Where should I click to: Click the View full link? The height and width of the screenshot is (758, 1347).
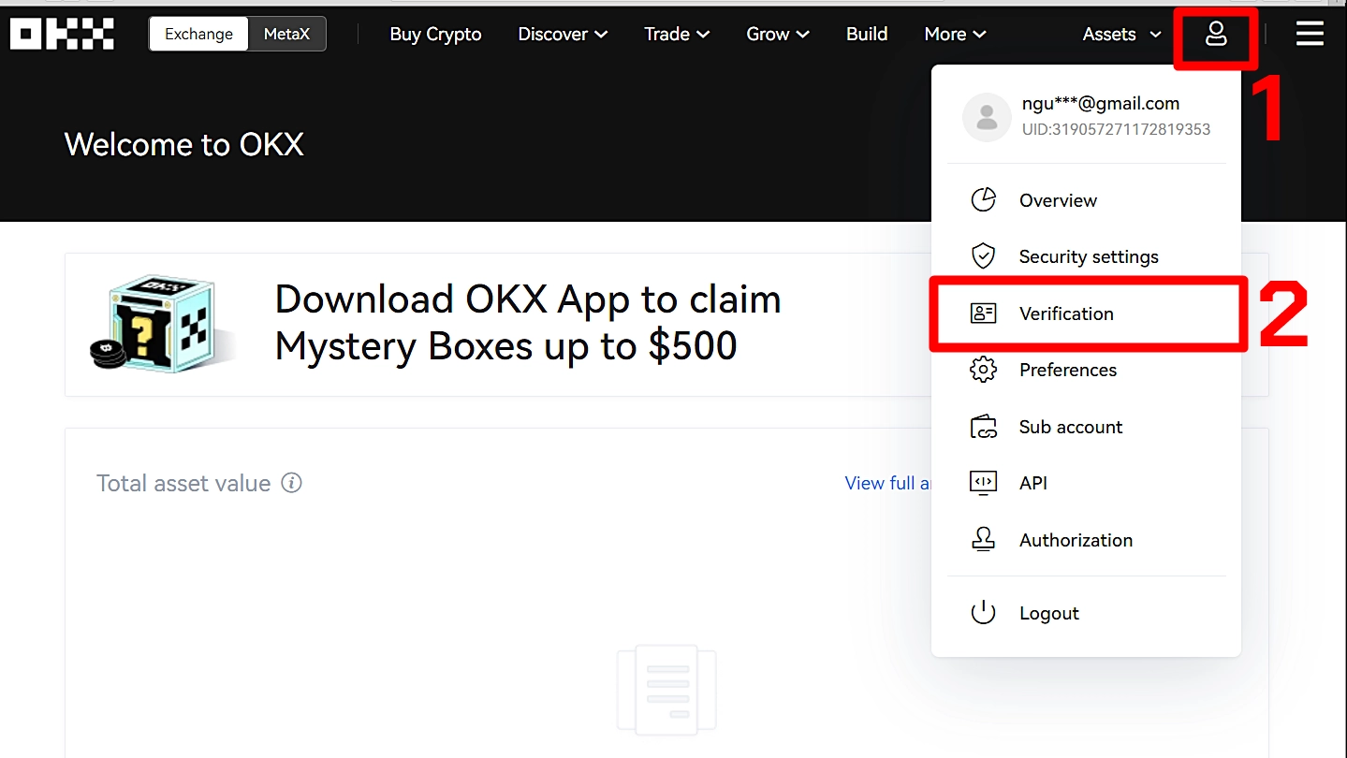(888, 484)
